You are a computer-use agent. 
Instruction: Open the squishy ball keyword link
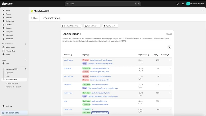[x=68, y=93]
